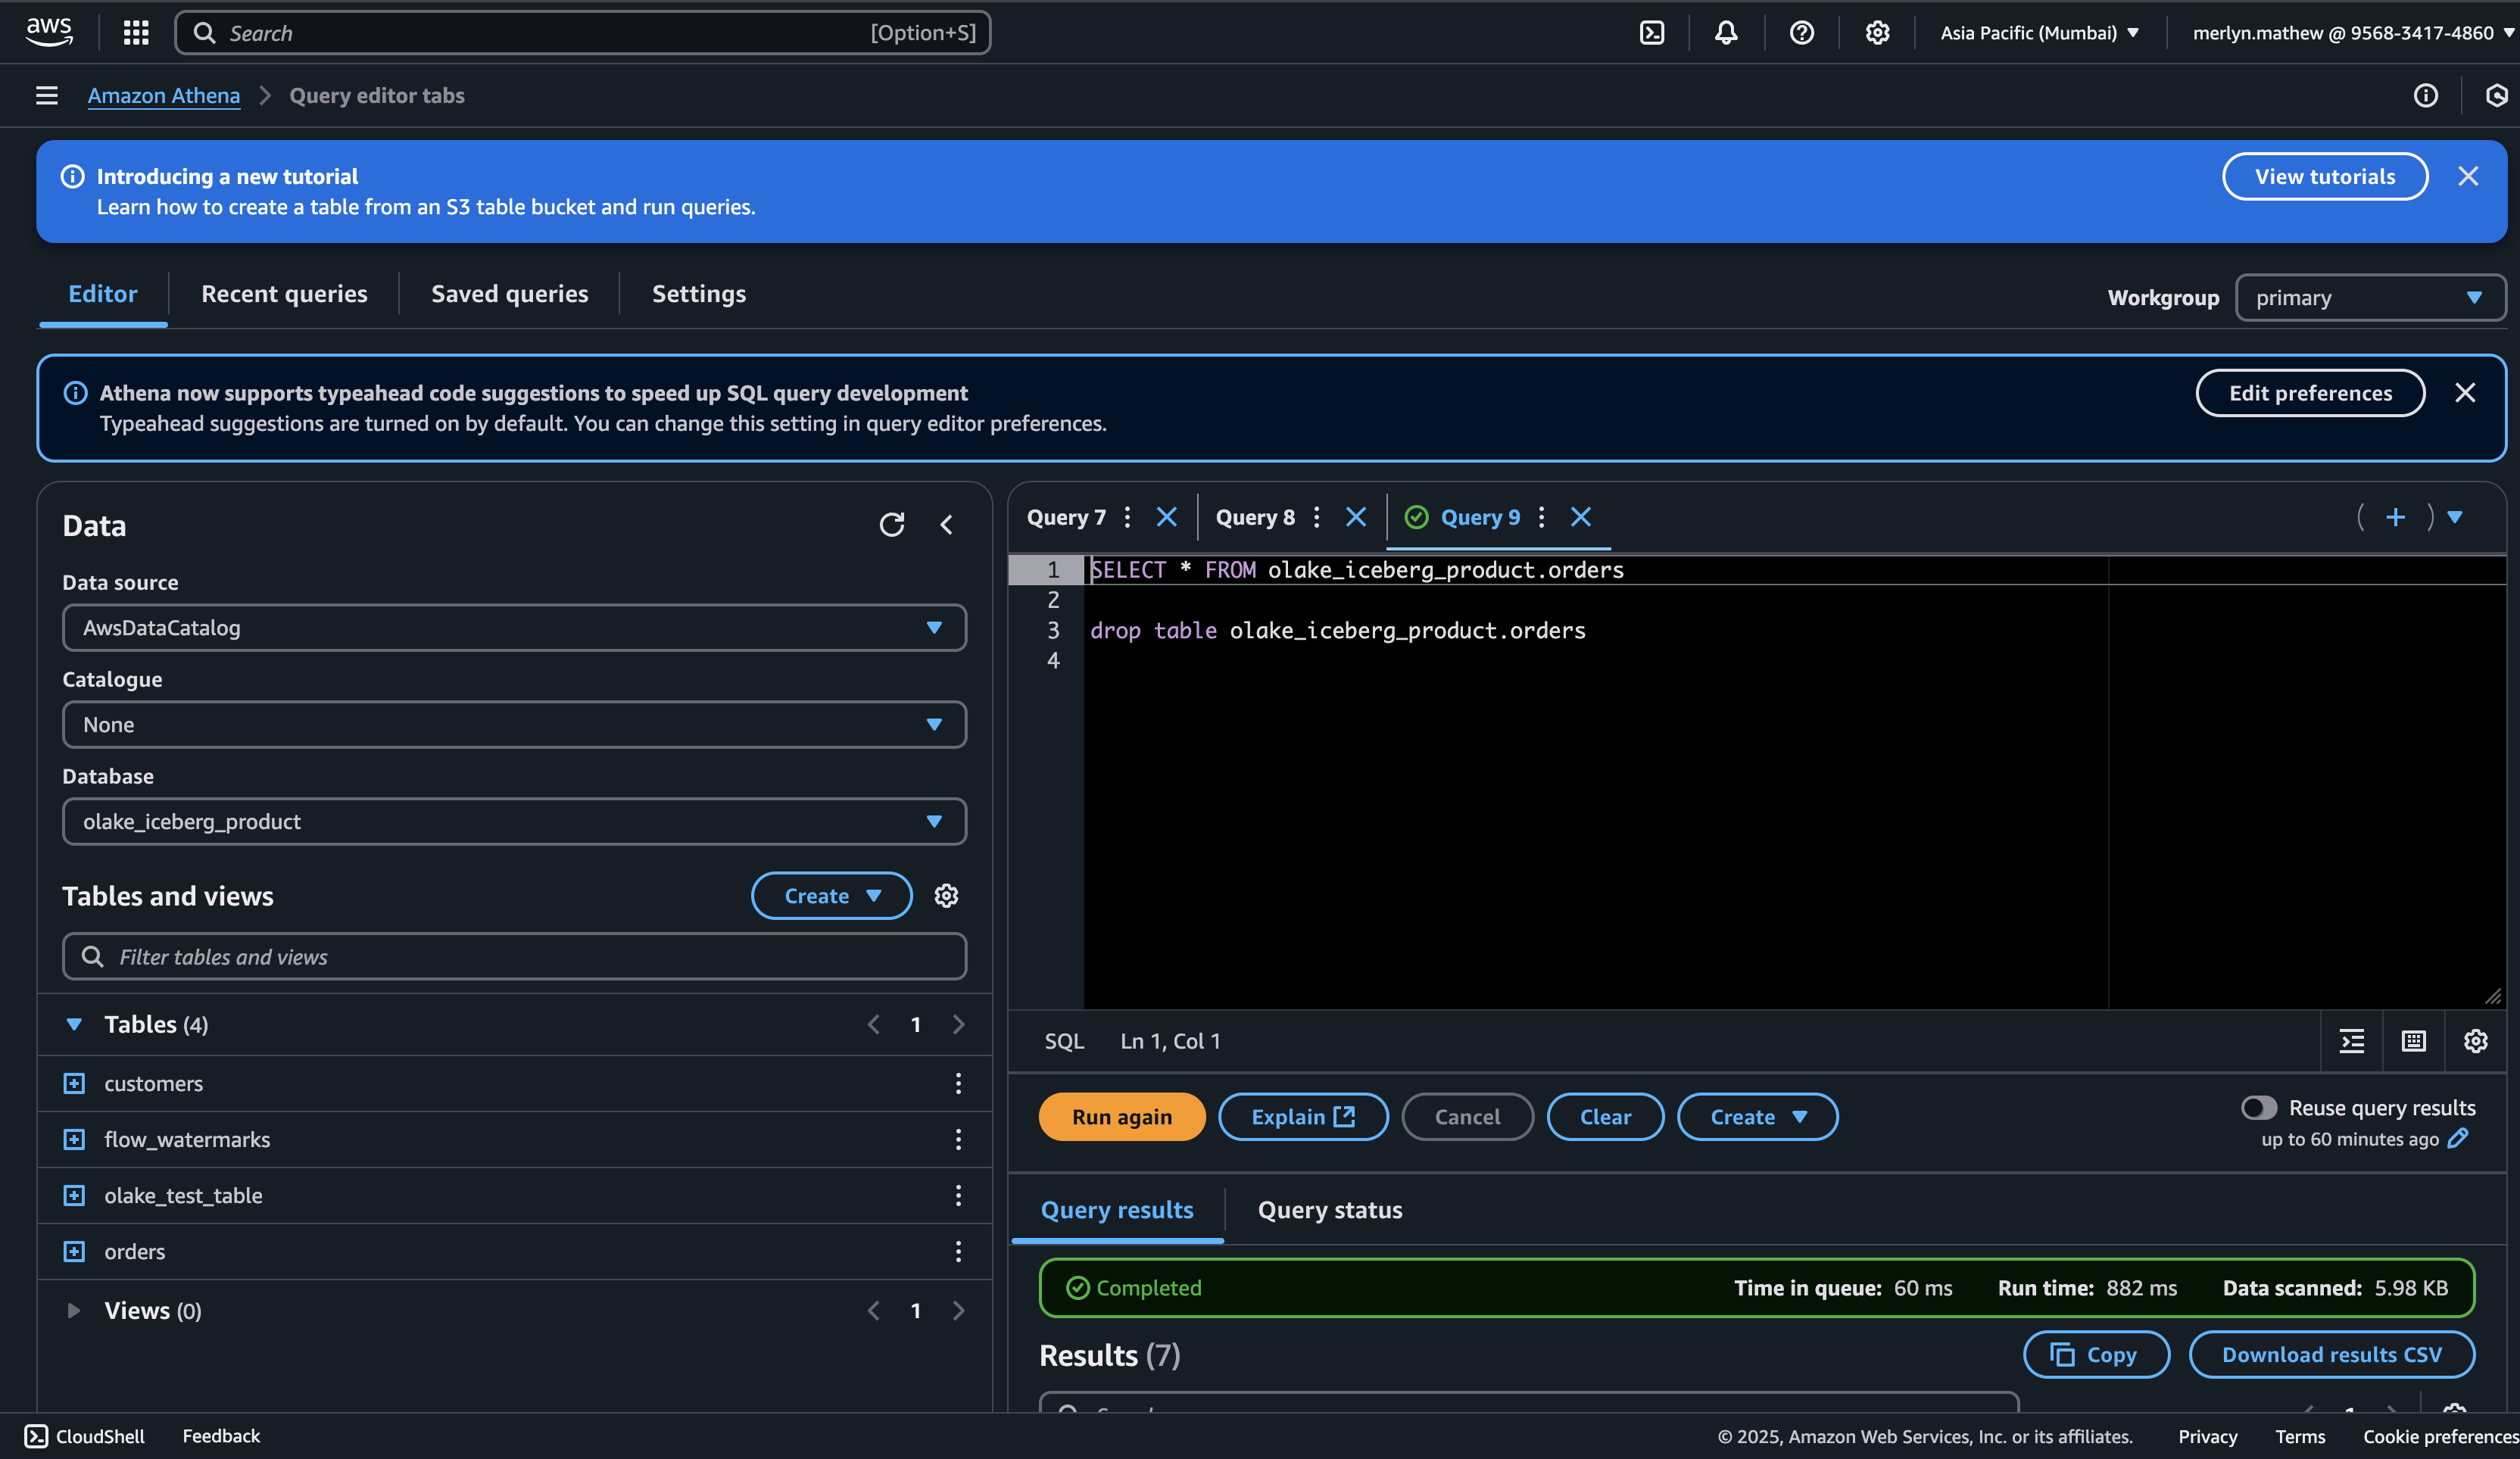
Task: Format the SQL query with indent icon
Action: pos(2352,1041)
